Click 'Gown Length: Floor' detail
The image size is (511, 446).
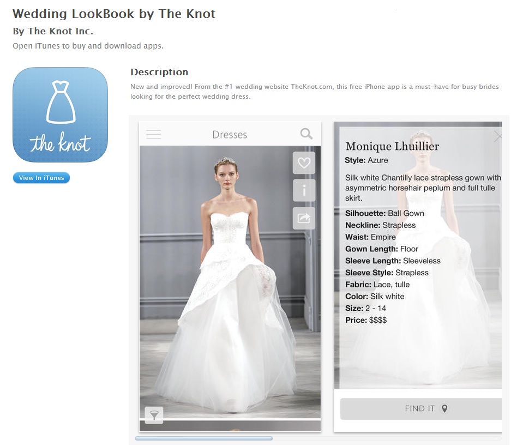tap(382, 249)
